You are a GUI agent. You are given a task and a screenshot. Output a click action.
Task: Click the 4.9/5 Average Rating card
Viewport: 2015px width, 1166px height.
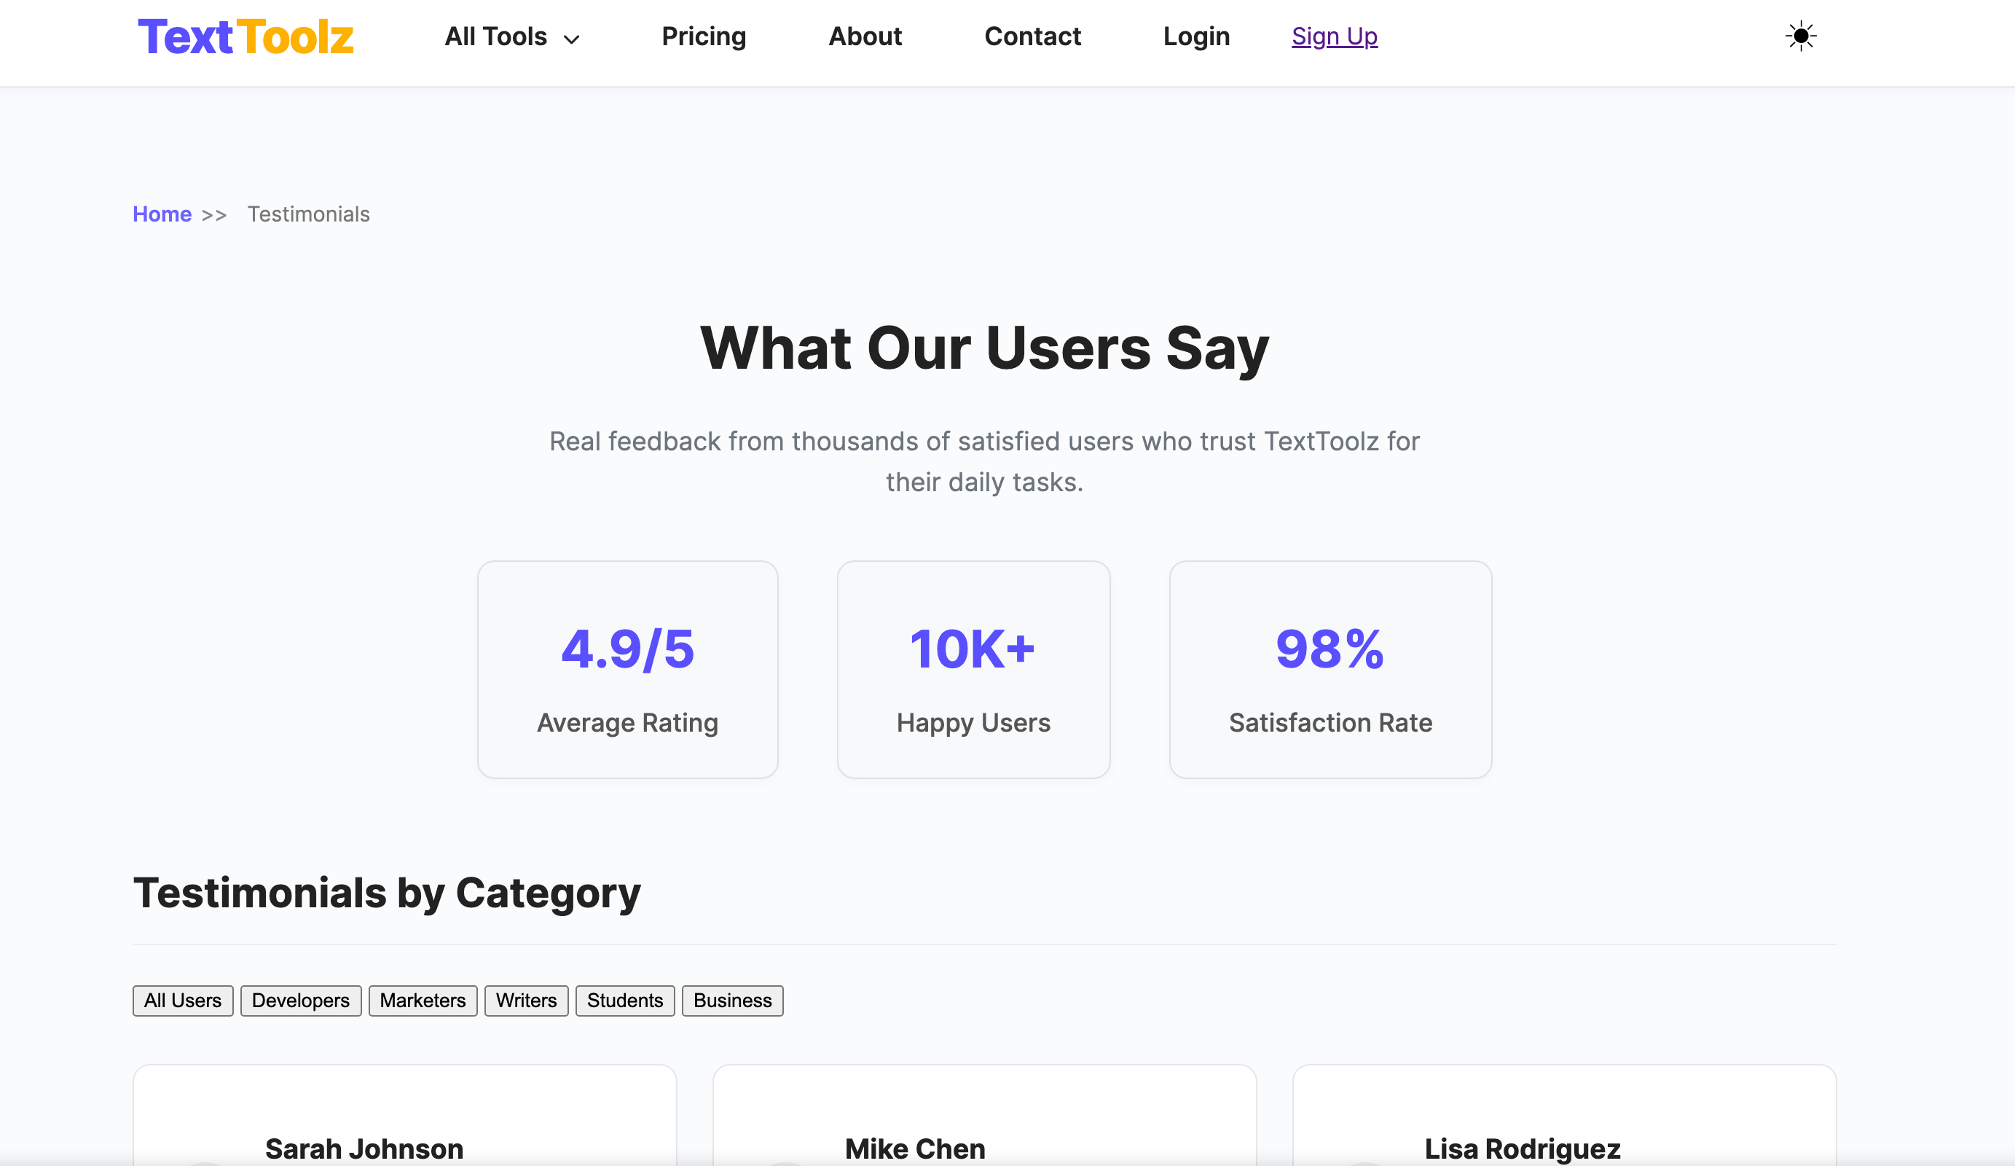point(628,670)
